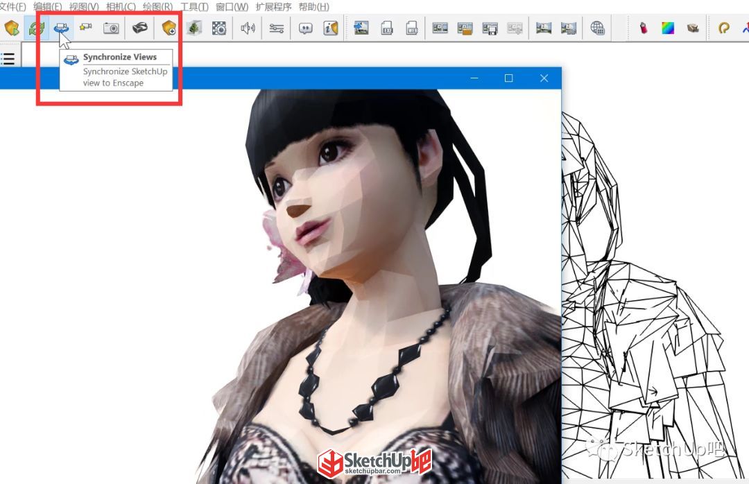The height and width of the screenshot is (484, 749).
Task: Maximize the Enscape render window
Action: click(x=509, y=78)
